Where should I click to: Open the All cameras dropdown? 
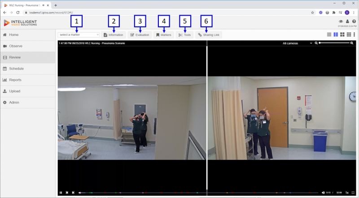[297, 43]
